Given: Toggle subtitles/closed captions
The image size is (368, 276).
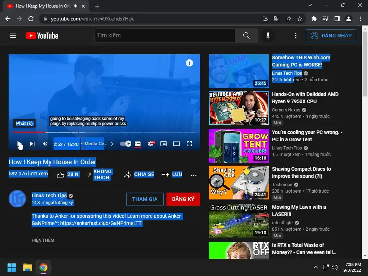Looking at the screenshot, I should coord(138,144).
